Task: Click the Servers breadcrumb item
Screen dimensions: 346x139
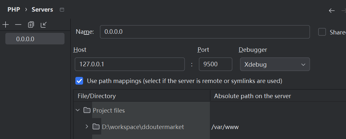Action: [x=42, y=10]
